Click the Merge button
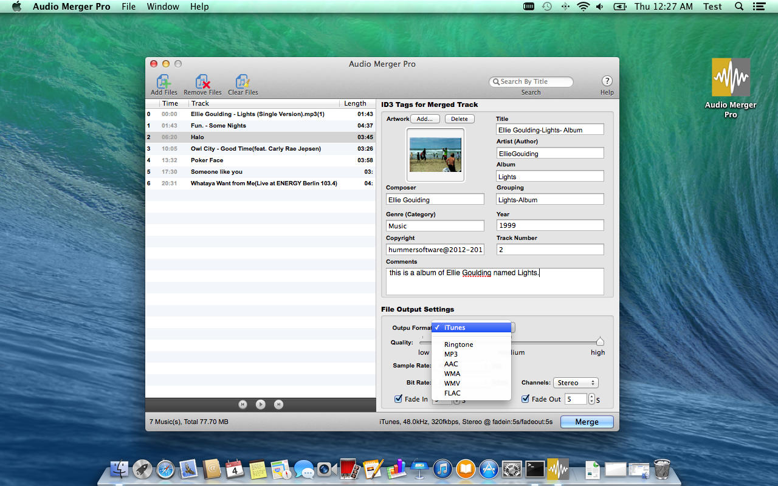This screenshot has width=778, height=486. point(587,422)
